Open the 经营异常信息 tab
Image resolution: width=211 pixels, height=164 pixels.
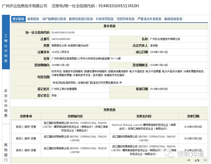126,19
